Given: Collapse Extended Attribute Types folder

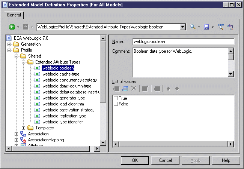Looking at the screenshot, I should click(x=23, y=62).
